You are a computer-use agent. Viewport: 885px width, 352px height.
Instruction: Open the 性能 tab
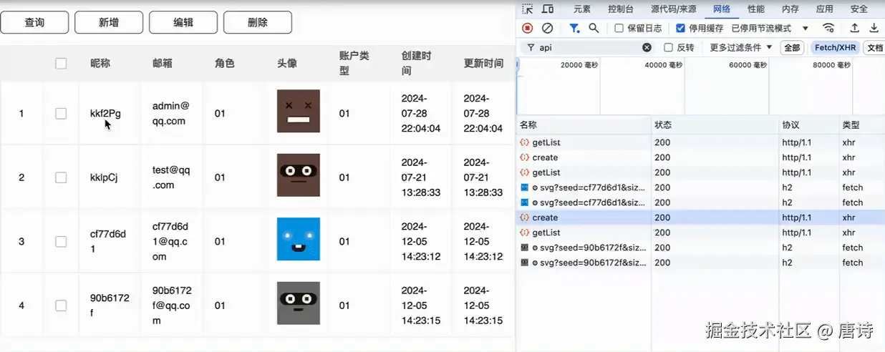(x=756, y=9)
